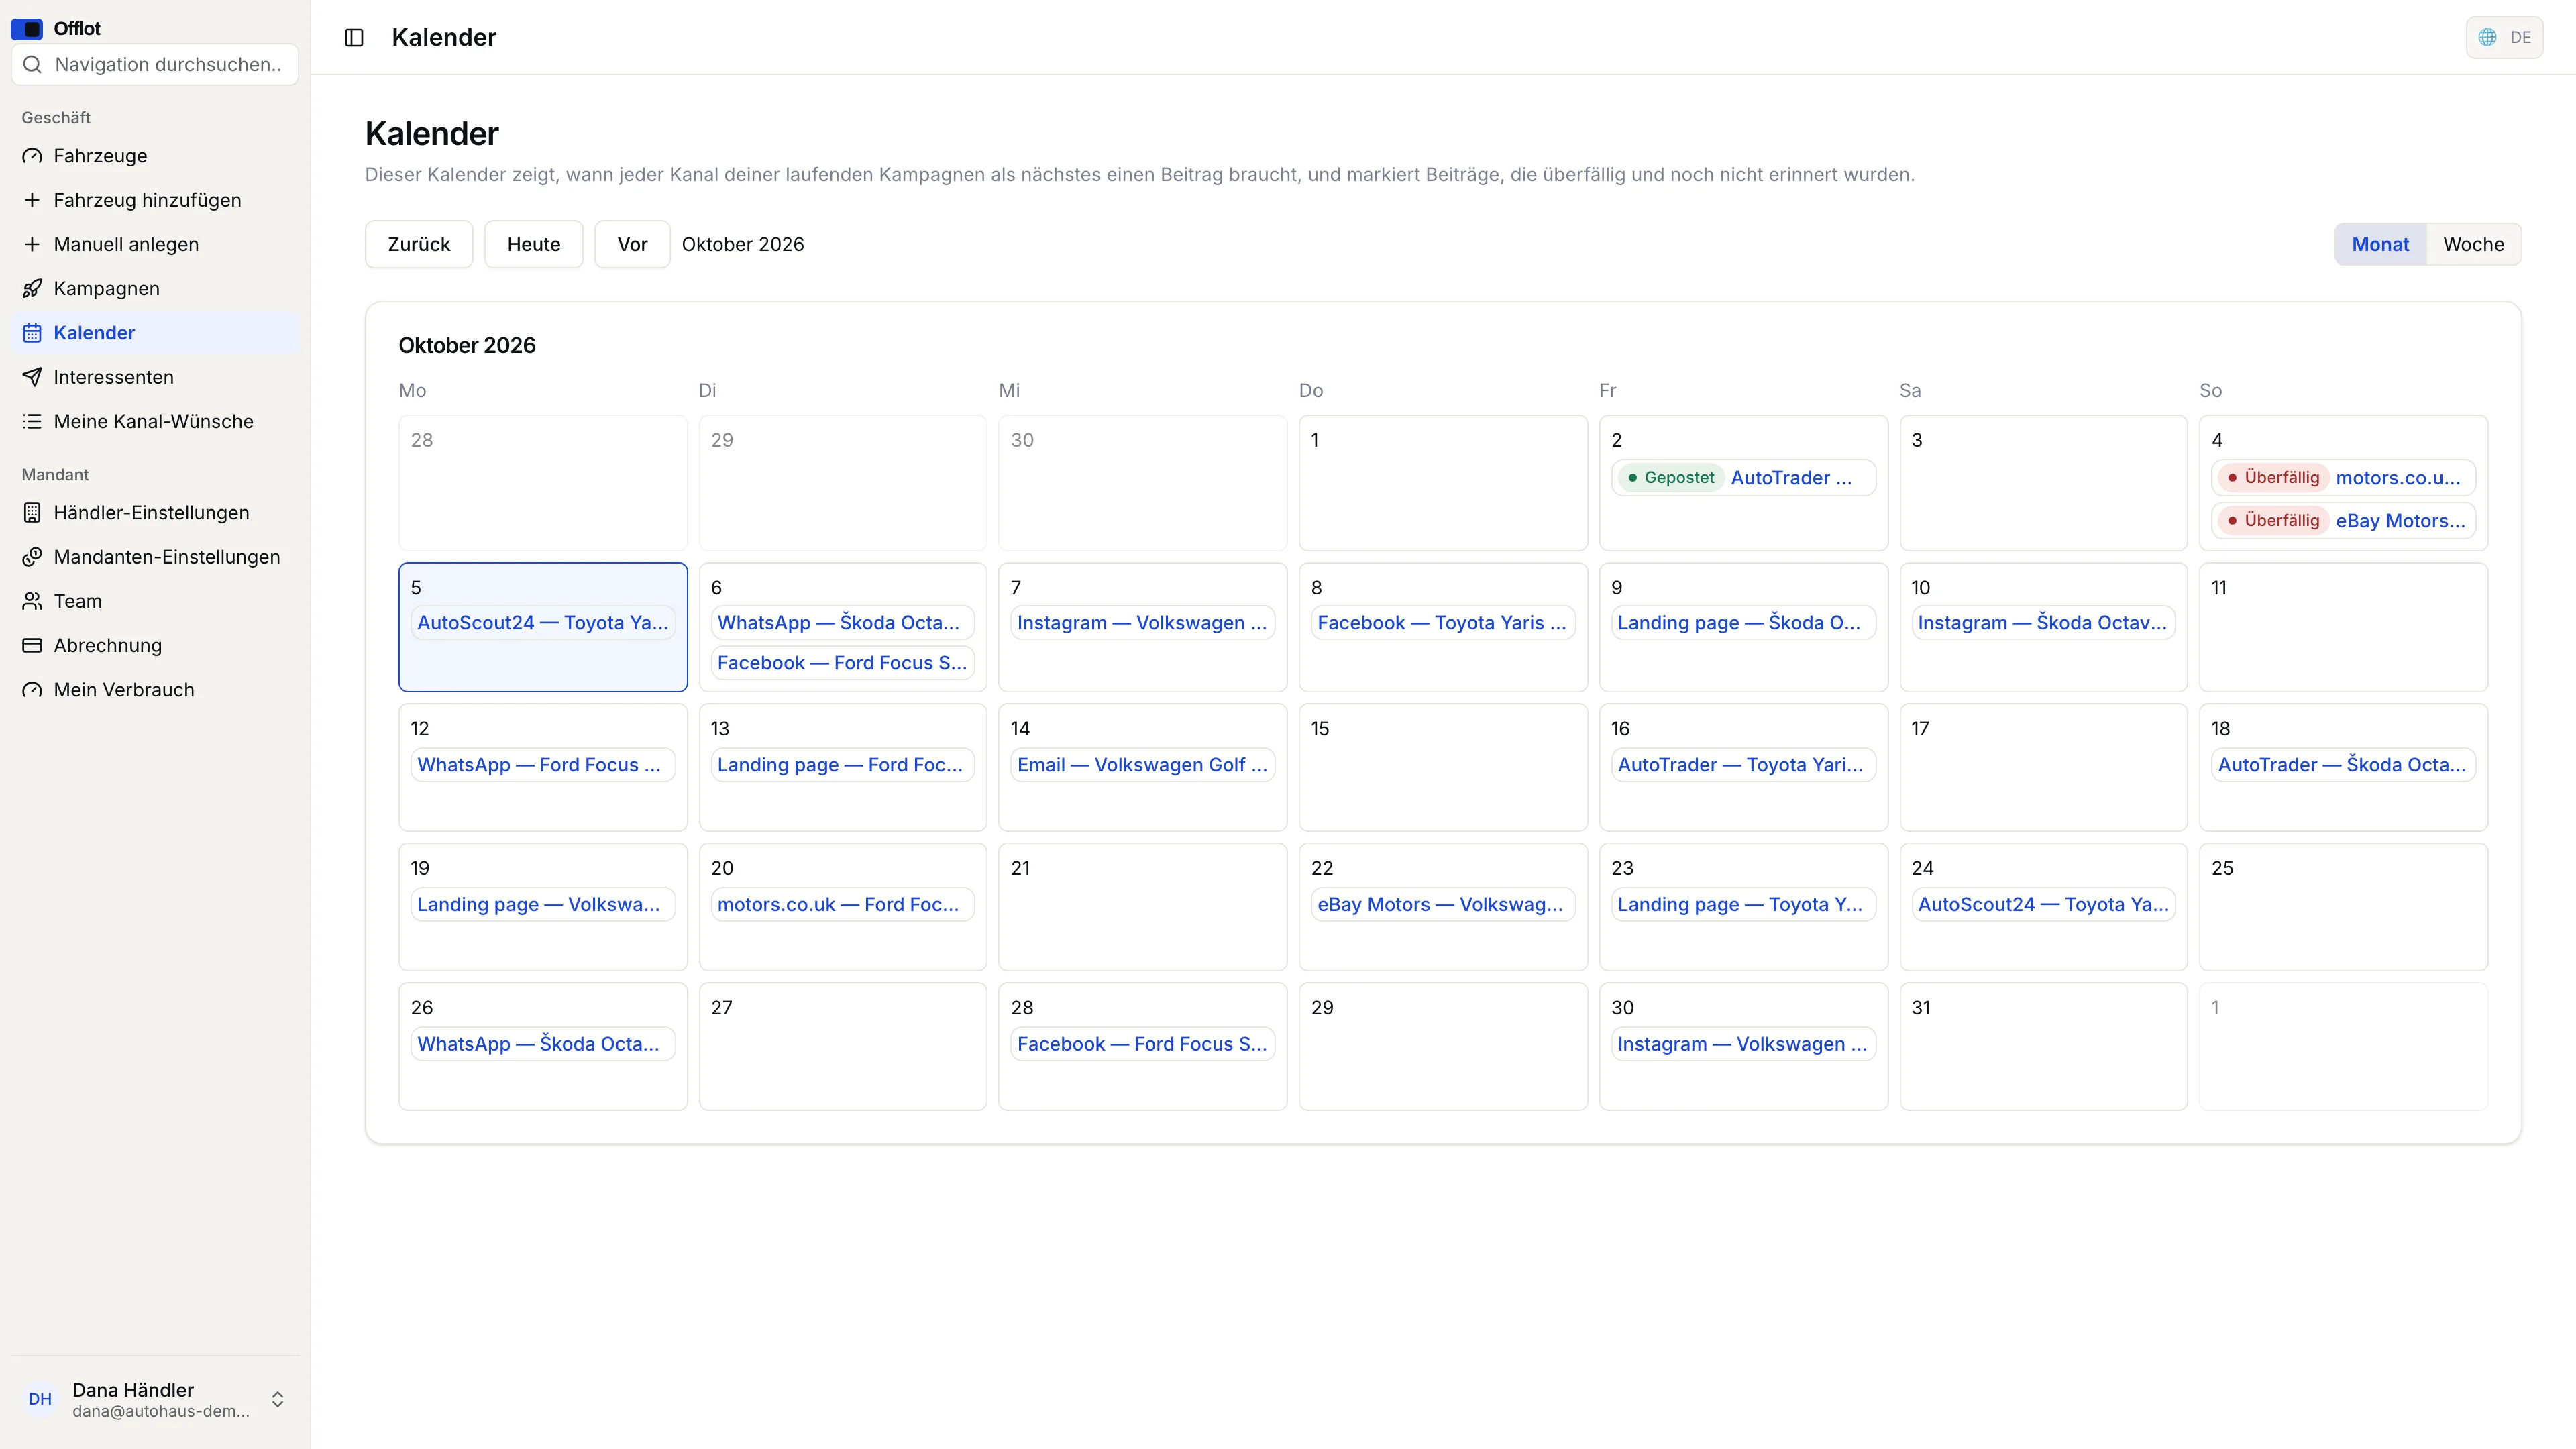
Task: Click the Interessenten paper plane icon
Action: [32, 377]
